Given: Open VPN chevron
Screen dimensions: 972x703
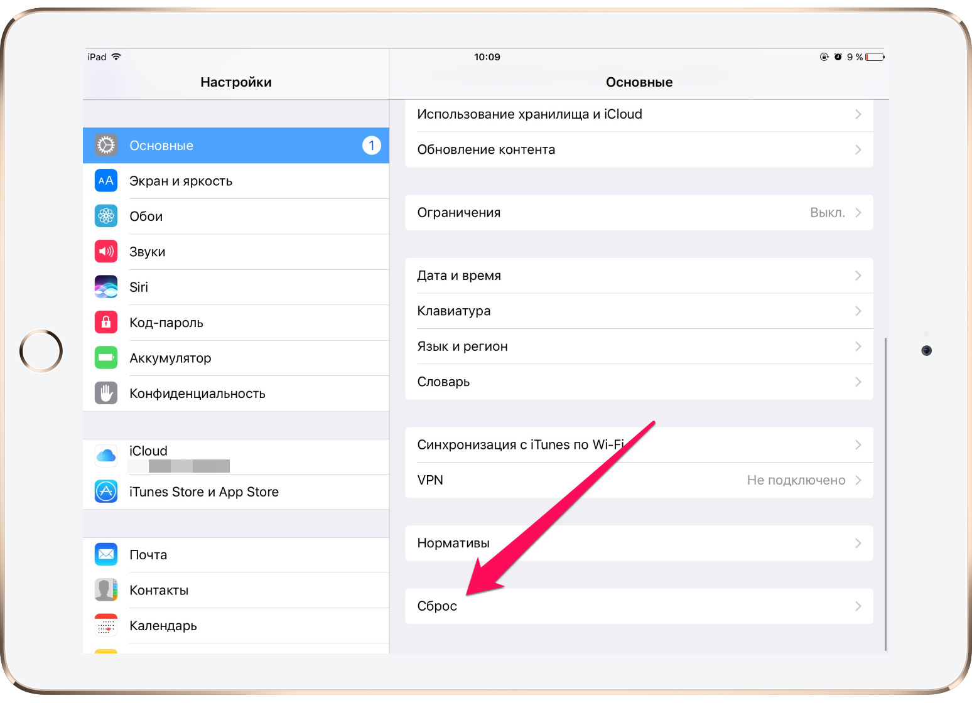Looking at the screenshot, I should [858, 480].
